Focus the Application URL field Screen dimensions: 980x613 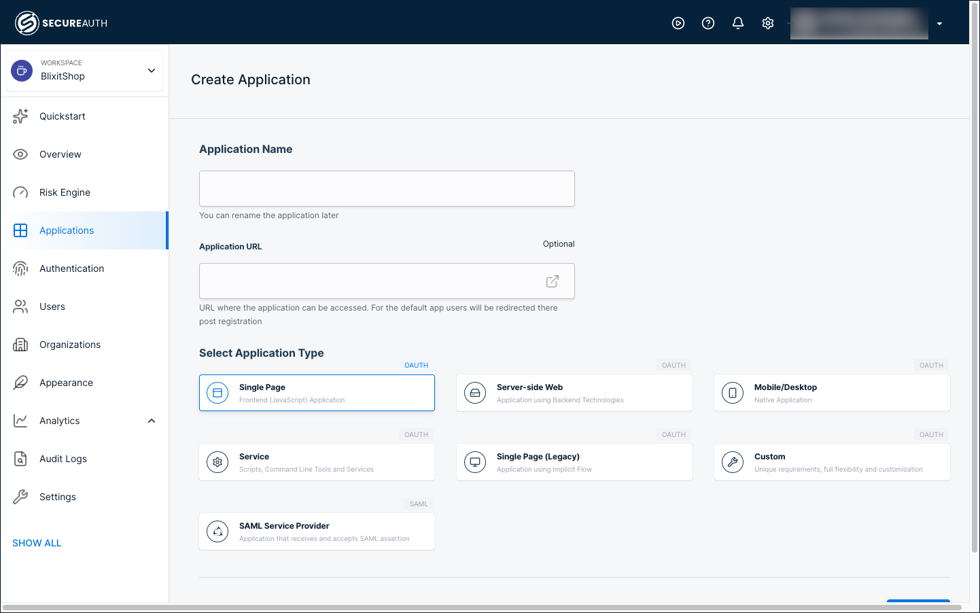coord(387,281)
